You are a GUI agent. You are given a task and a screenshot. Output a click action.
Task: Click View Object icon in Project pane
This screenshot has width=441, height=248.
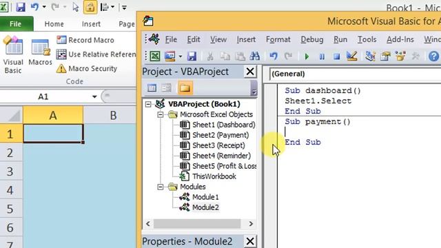point(167,88)
